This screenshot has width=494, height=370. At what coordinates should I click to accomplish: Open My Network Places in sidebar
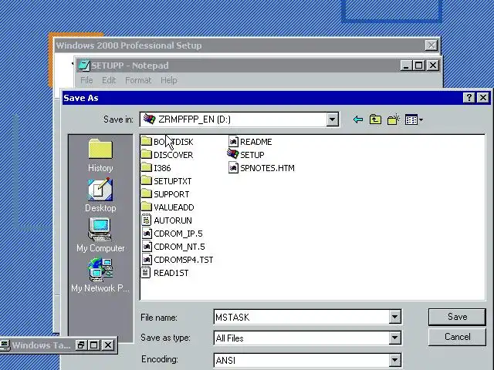[100, 275]
